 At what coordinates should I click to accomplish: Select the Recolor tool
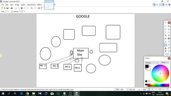169,48
